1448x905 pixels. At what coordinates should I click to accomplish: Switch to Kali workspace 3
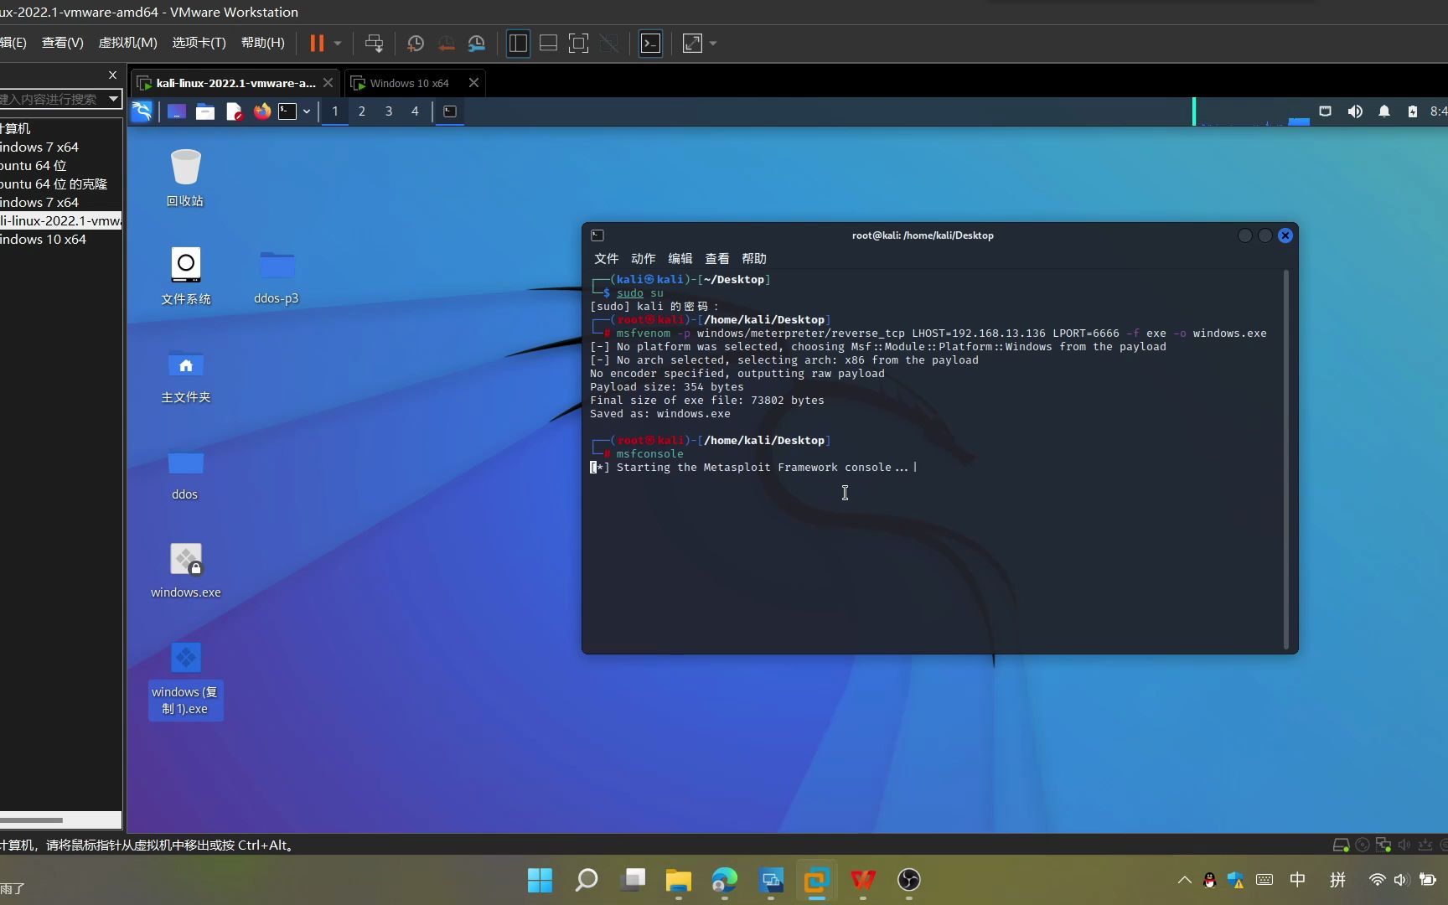pyautogui.click(x=389, y=111)
